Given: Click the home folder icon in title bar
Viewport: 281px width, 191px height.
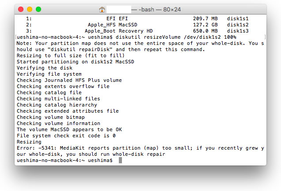Looking at the screenshot, I should pos(102,9).
